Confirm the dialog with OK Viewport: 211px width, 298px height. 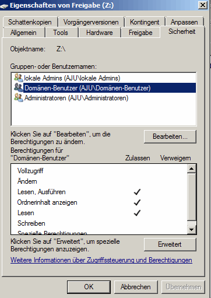pos(89,287)
